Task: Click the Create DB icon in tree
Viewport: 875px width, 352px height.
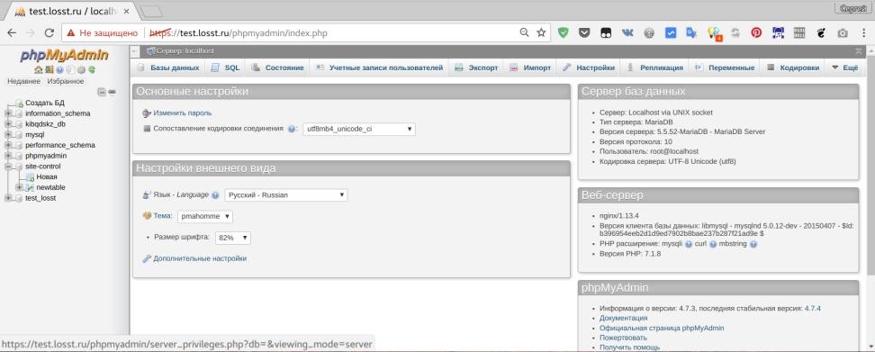Action: 19,103
